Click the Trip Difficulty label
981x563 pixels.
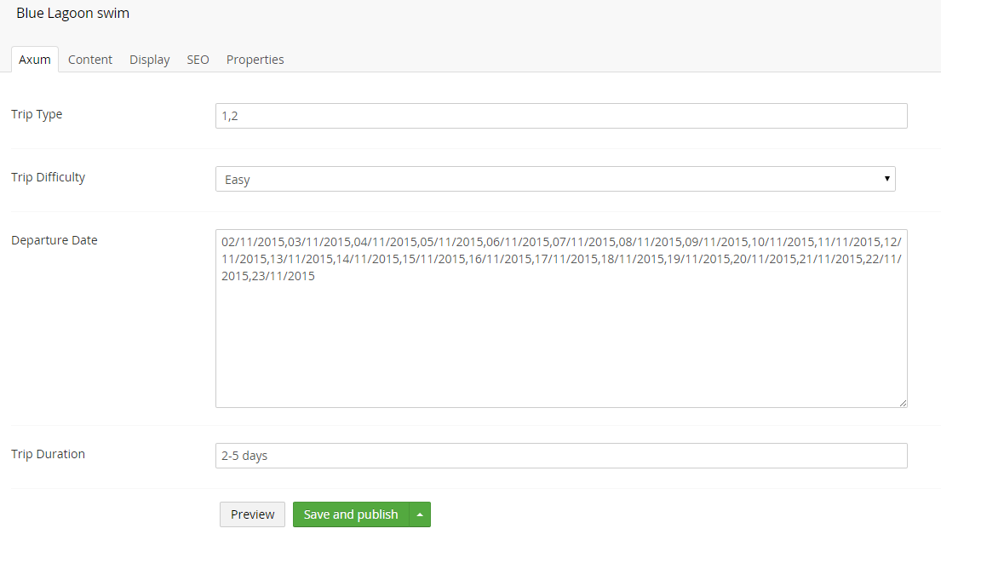point(49,177)
